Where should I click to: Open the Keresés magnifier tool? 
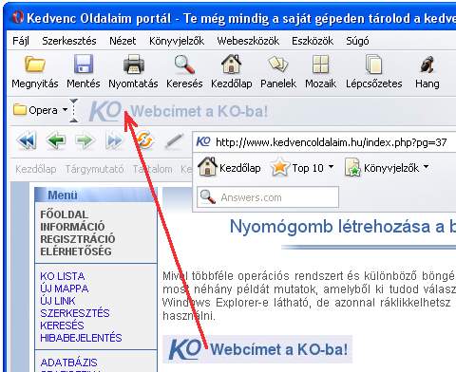[x=184, y=64]
